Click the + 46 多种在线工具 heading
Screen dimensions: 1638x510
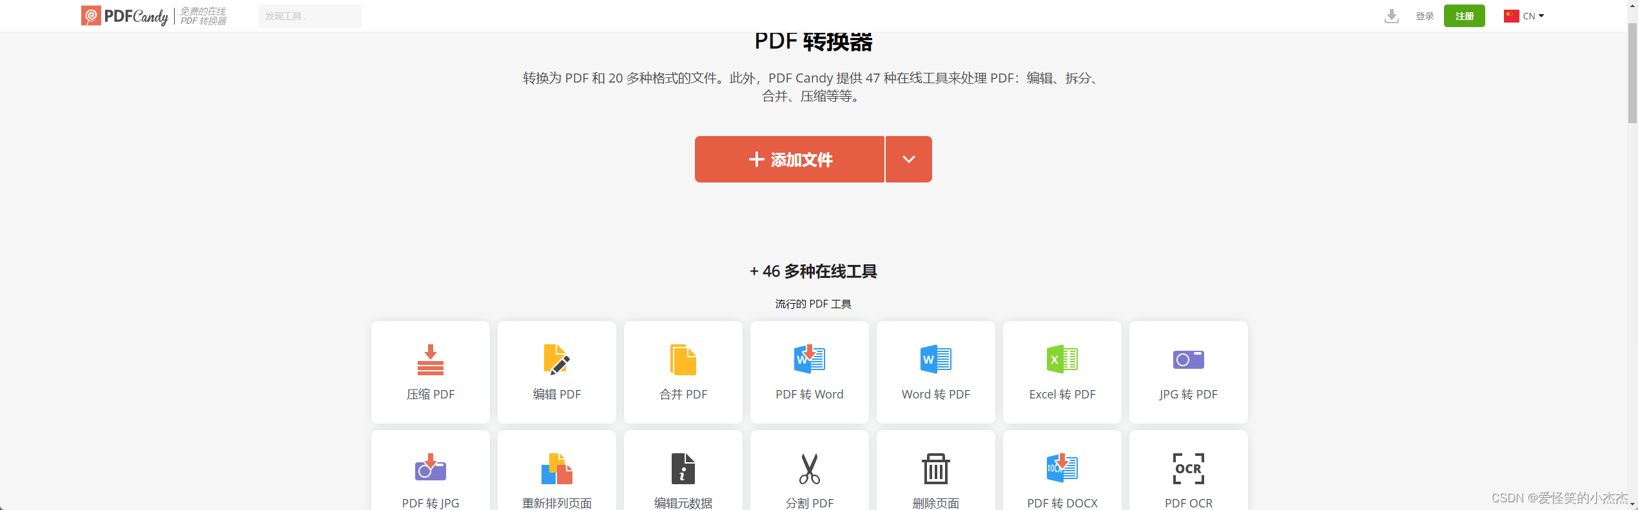pos(814,271)
